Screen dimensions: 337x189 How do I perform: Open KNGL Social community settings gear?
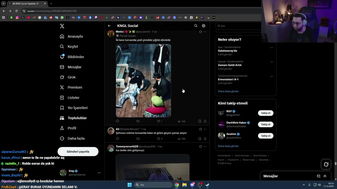(x=204, y=26)
